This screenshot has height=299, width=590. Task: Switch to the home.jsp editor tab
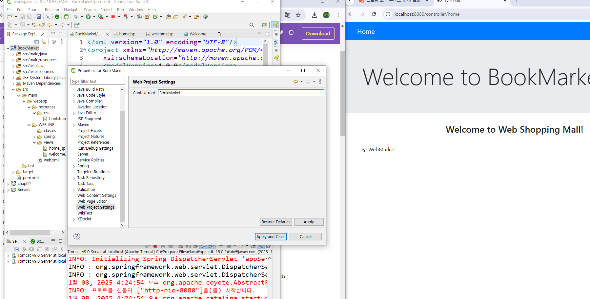click(127, 34)
